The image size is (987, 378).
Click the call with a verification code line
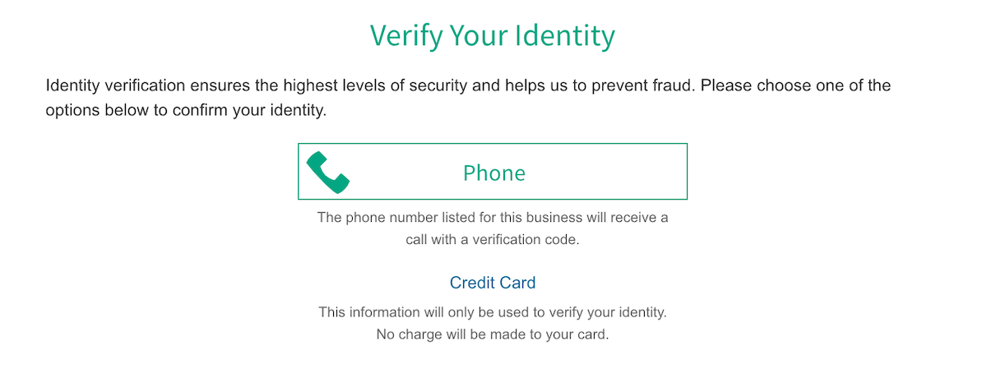(x=493, y=241)
